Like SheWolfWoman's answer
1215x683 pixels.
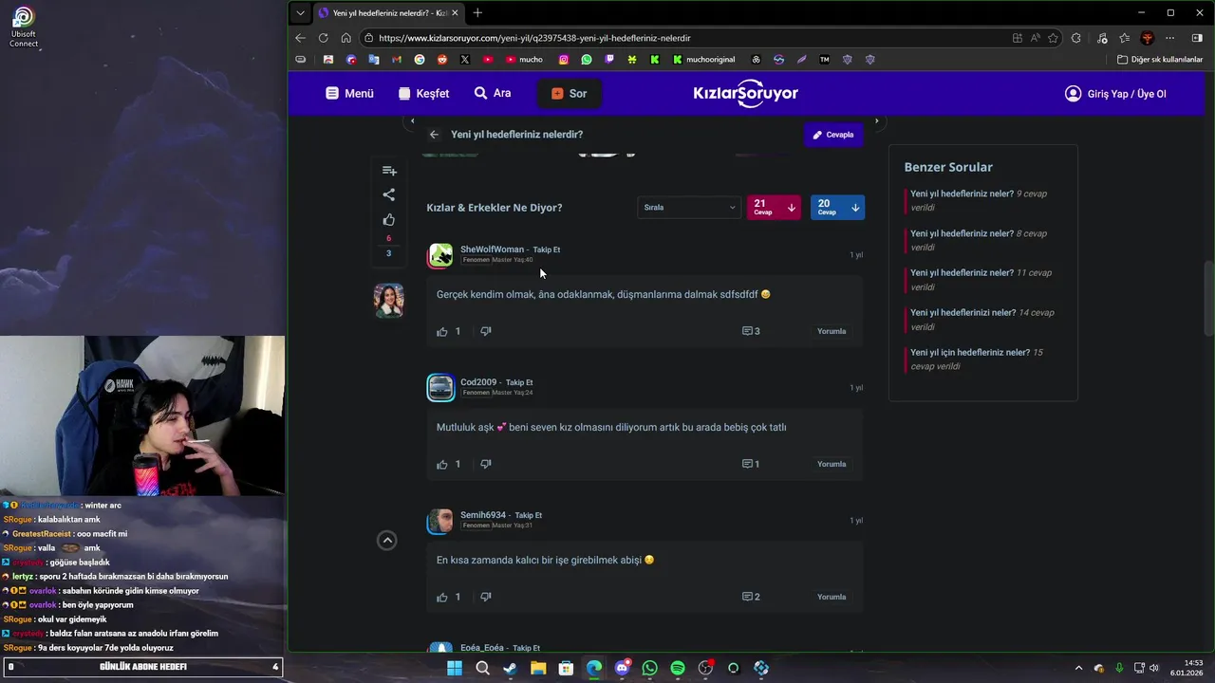(x=441, y=331)
